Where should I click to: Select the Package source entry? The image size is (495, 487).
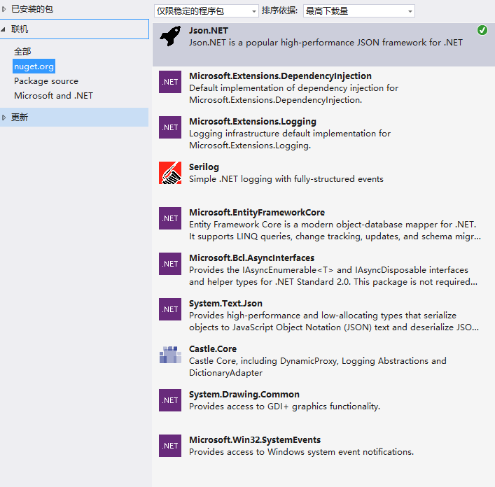point(46,81)
